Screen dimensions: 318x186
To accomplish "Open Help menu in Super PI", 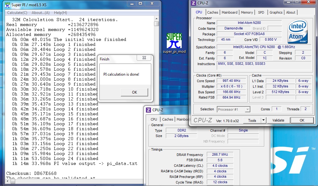I will click(x=61, y=12).
